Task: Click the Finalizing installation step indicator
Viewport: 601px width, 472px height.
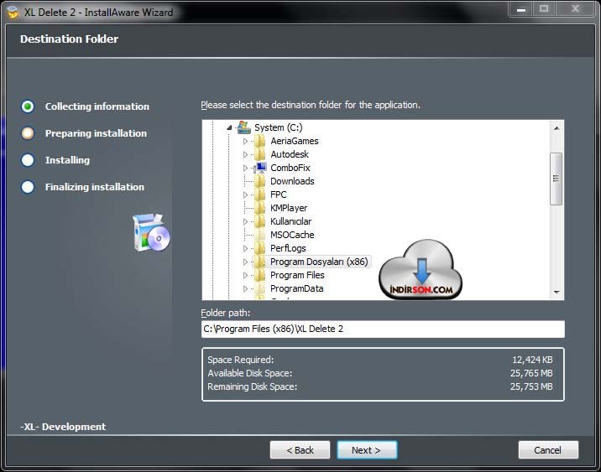Action: 28,187
